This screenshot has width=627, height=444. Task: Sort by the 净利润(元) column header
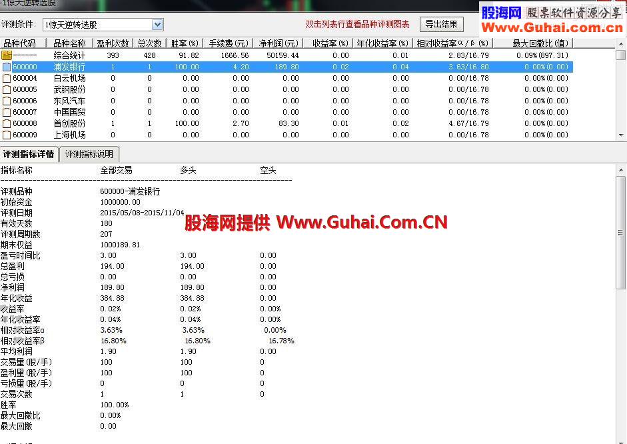[279, 43]
